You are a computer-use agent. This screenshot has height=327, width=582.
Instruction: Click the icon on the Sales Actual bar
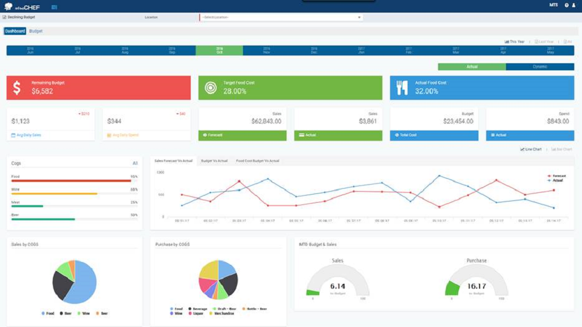(301, 135)
